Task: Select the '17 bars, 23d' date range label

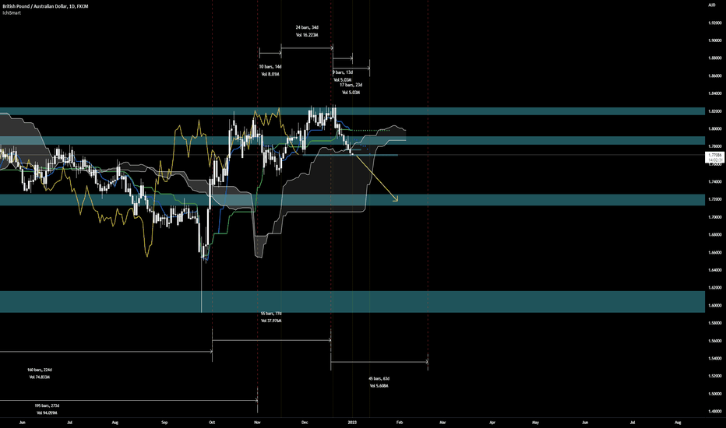Action: [x=351, y=85]
